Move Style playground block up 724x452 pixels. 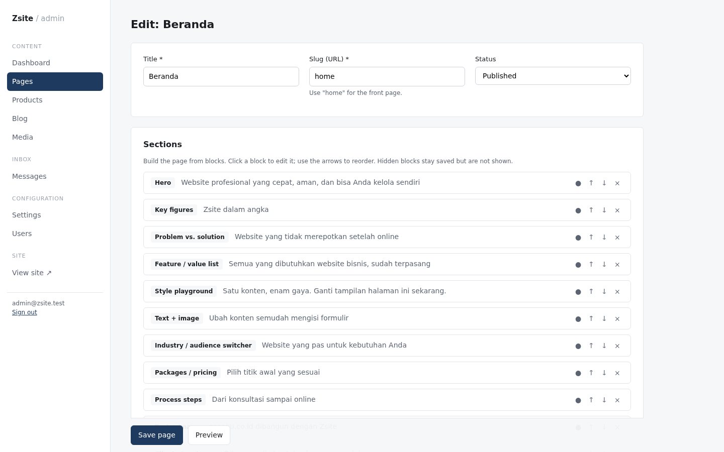(x=591, y=291)
